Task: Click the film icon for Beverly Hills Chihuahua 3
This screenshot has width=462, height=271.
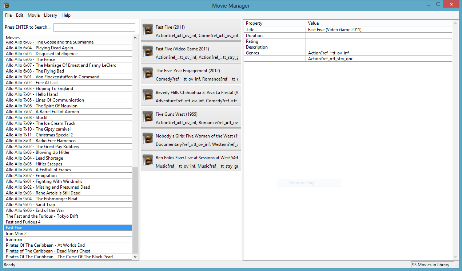Action: tap(148, 95)
